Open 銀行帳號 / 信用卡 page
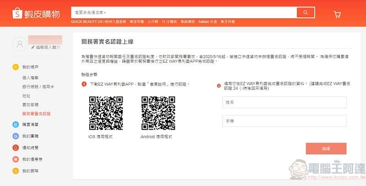This screenshot has height=186, width=366. [38, 87]
